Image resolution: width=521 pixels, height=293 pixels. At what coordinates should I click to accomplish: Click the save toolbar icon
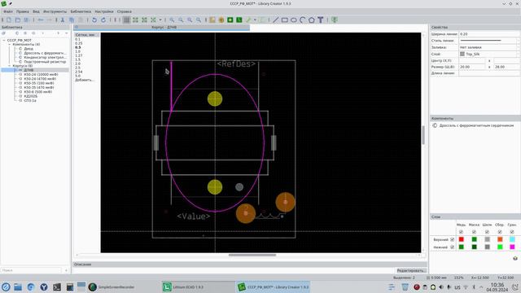point(26,20)
